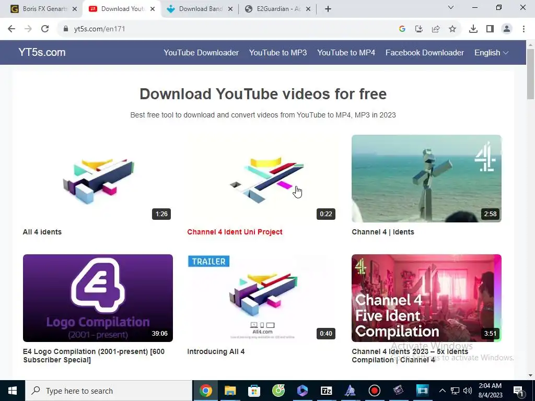Close the Boris FX Genarts tab
The width and height of the screenshot is (535, 401).
click(x=75, y=9)
